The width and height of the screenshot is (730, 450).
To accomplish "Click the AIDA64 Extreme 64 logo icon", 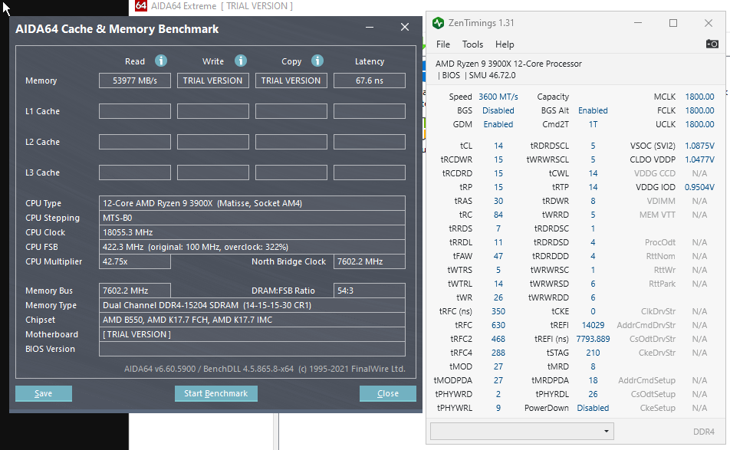I will (140, 5).
